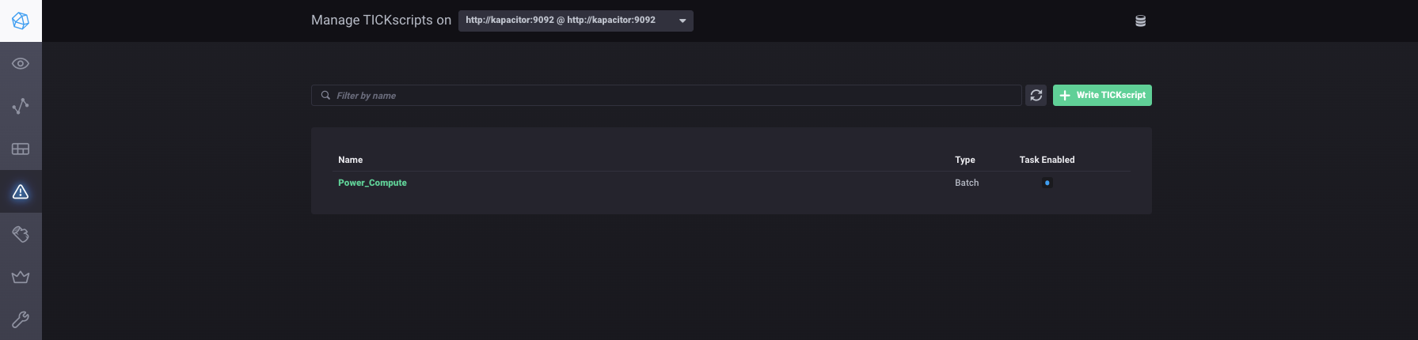The width and height of the screenshot is (1418, 340).
Task: Go to Dashboards in the sidebar
Action: point(21,149)
